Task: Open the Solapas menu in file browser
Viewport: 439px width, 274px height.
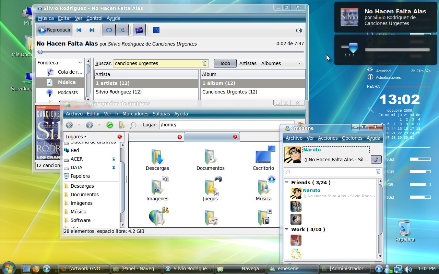Action: tap(161, 114)
